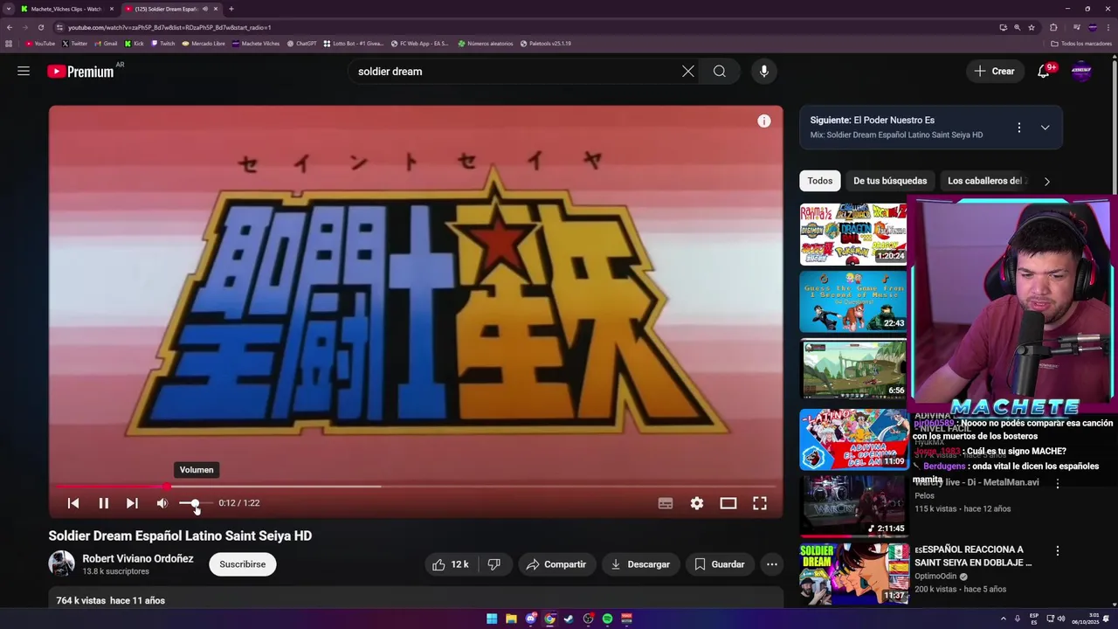Select the Todos filter chip

(820, 181)
